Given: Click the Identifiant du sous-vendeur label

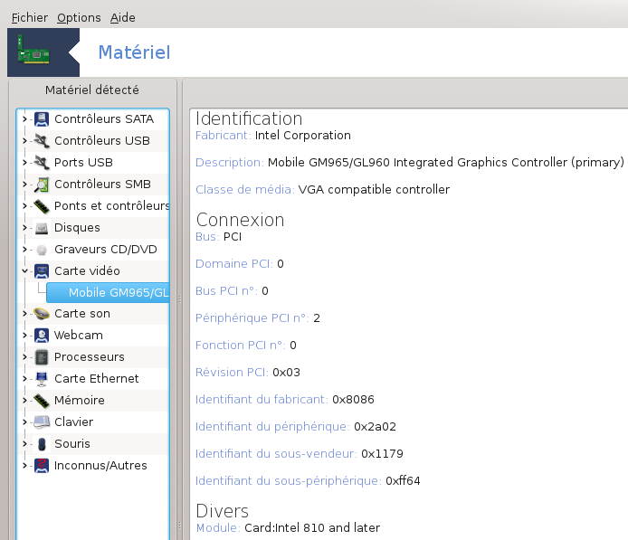Looking at the screenshot, I should click(276, 453).
